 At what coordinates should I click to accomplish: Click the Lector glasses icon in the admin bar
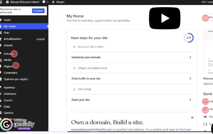(x=204, y=2)
